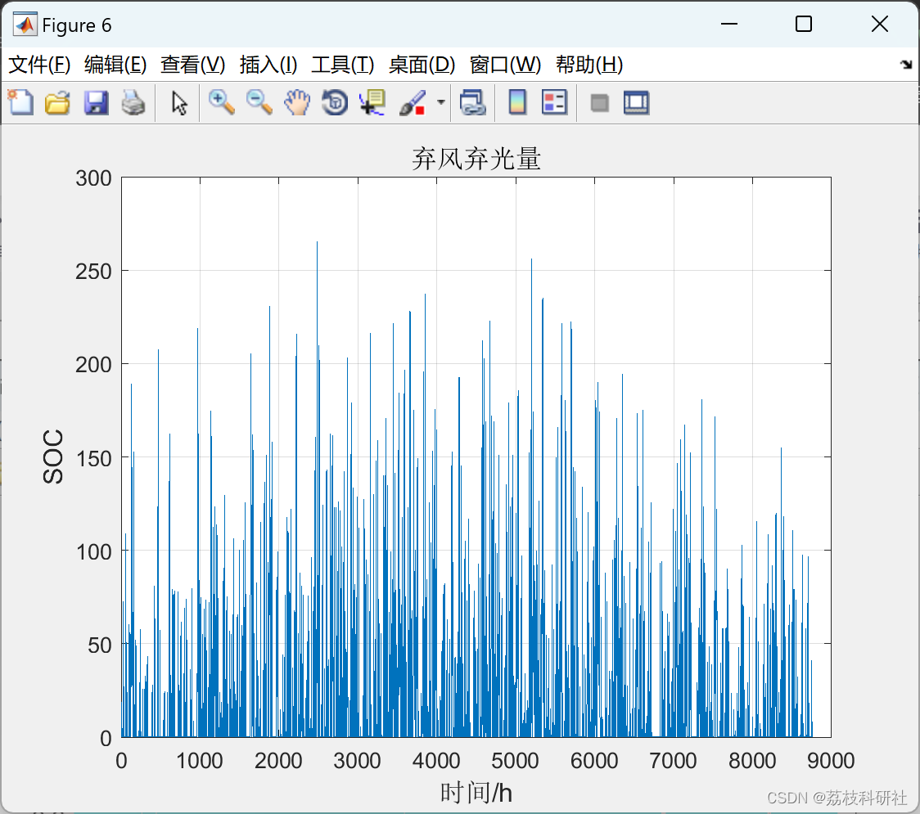Image resolution: width=920 pixels, height=814 pixels.
Task: Enable the Pan hand tool
Action: 297,102
